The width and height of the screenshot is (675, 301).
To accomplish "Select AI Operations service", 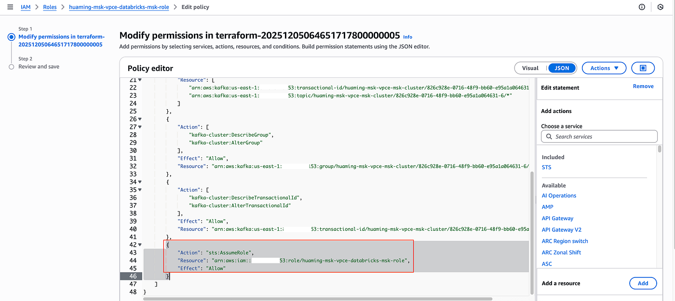I will [x=559, y=196].
